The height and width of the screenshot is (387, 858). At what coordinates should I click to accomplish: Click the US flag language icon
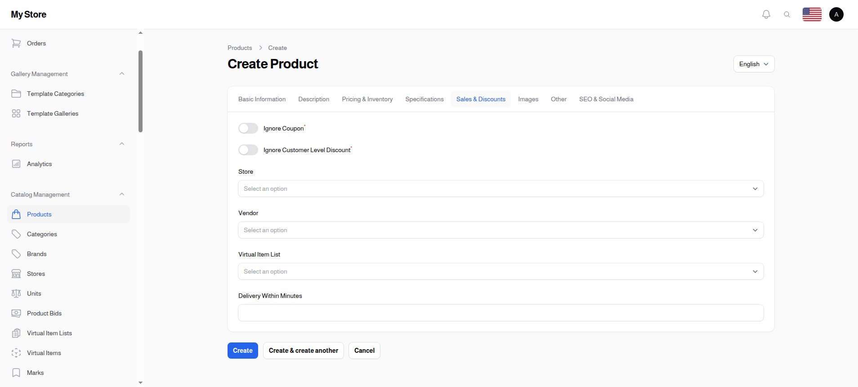(812, 14)
